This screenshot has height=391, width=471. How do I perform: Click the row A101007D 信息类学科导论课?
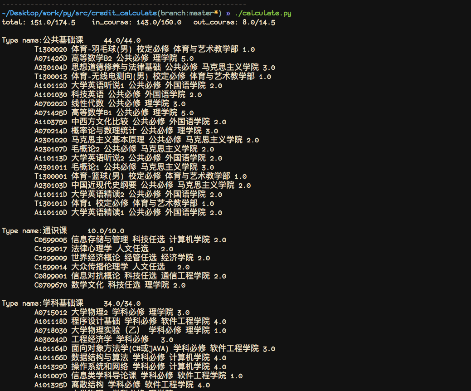tap(139, 376)
